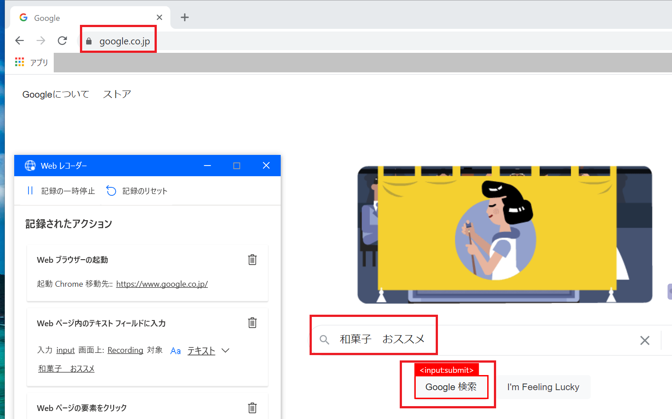
Task: Delete the Web ページの要素をクリック action
Action: [252, 408]
